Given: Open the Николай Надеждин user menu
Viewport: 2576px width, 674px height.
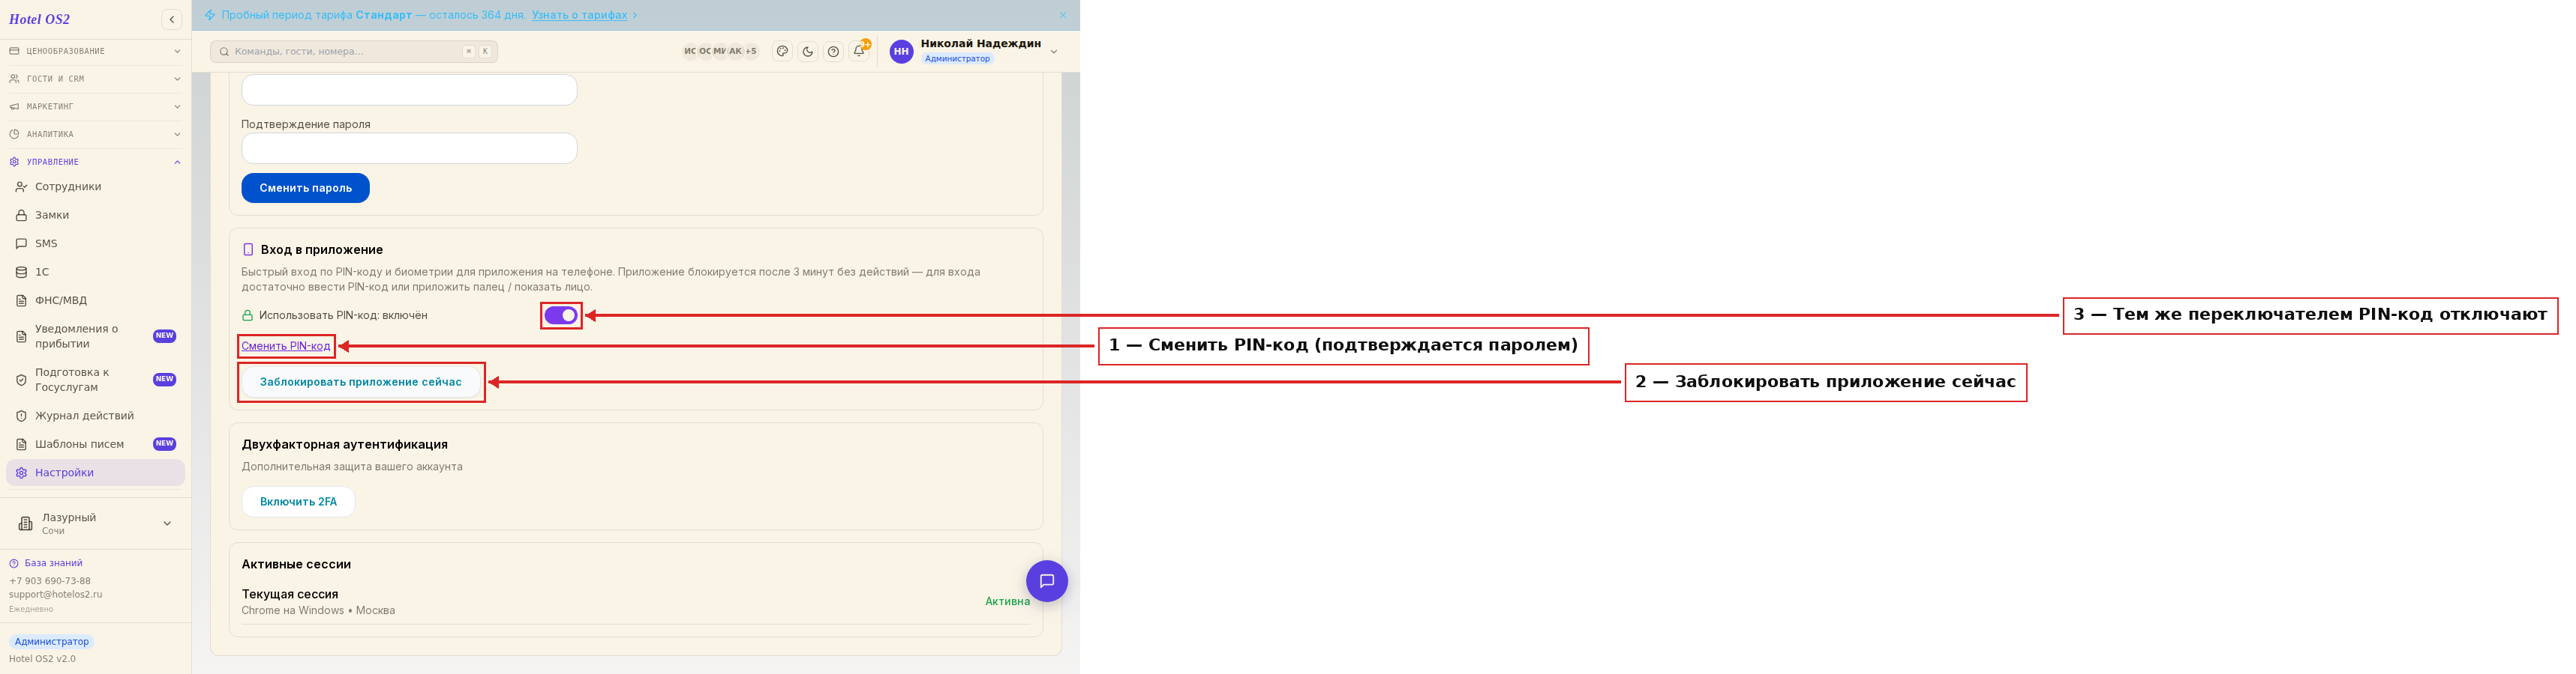Looking at the screenshot, I should tap(975, 51).
